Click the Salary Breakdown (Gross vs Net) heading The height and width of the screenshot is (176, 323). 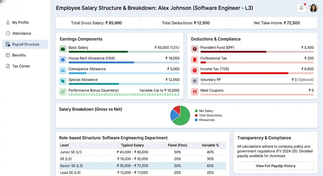click(x=91, y=109)
